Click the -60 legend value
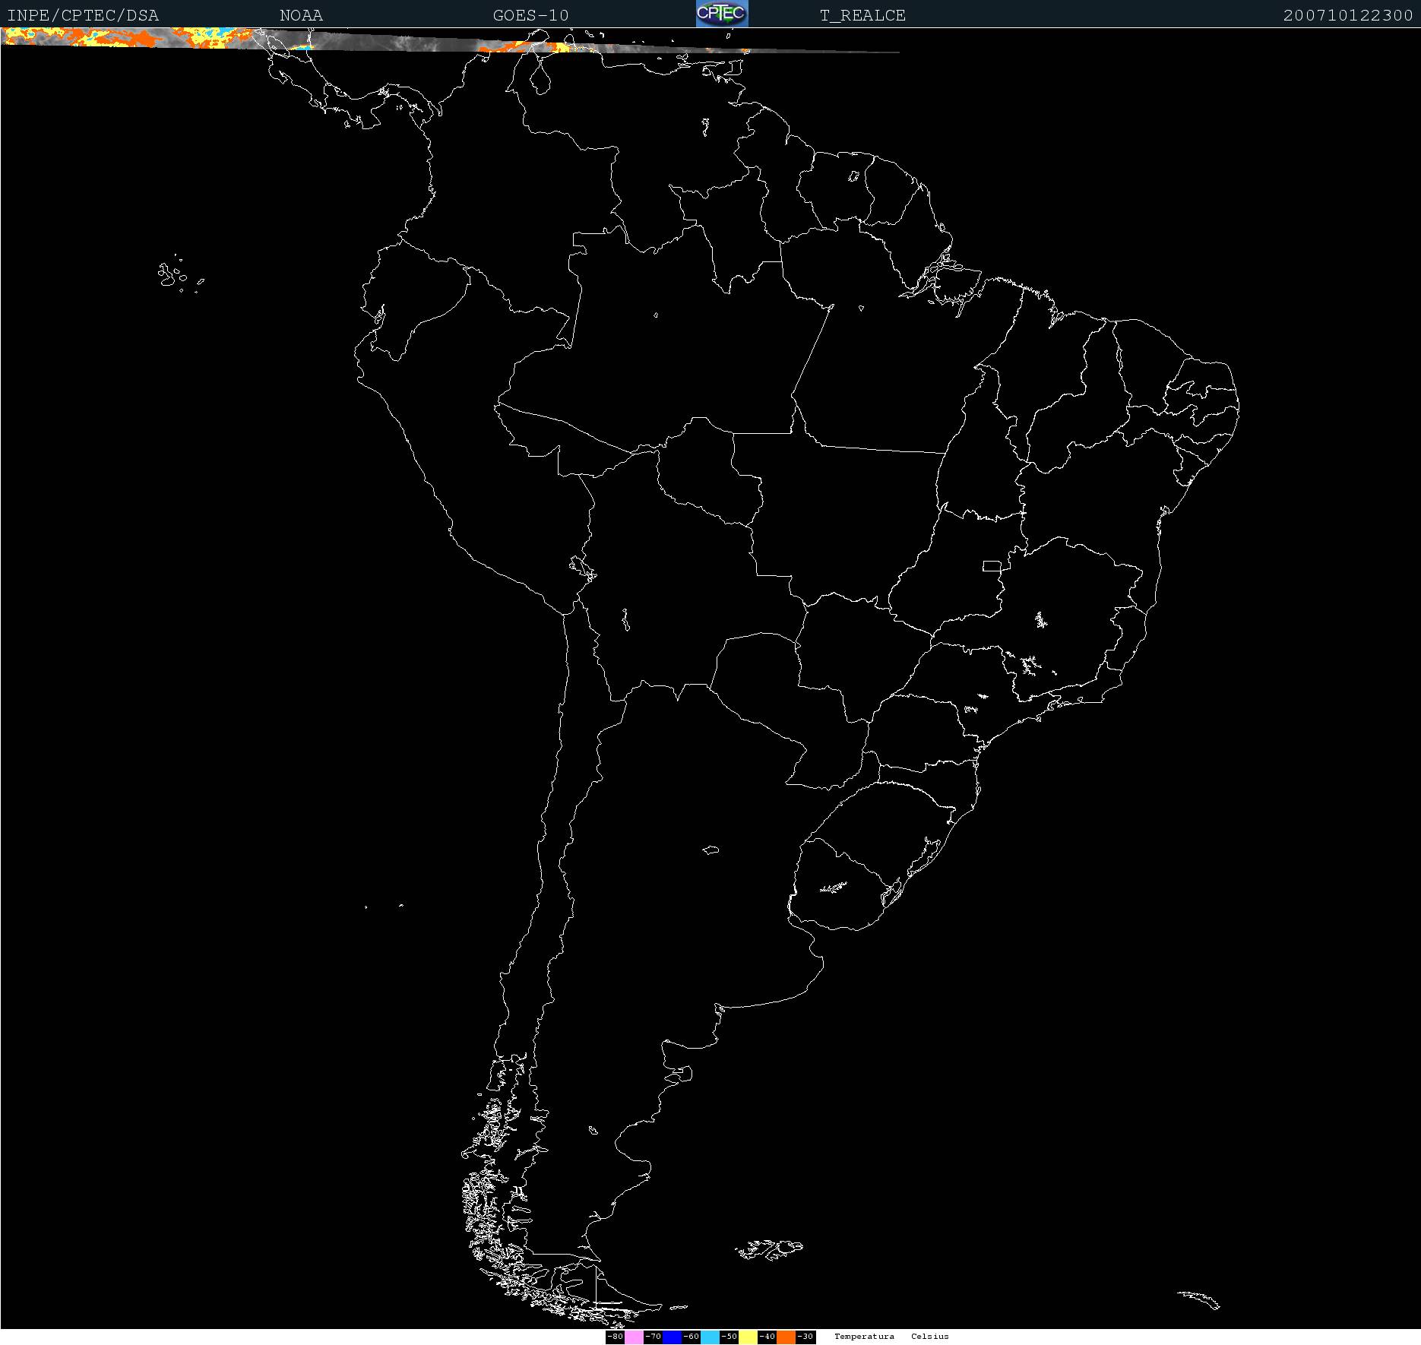The image size is (1421, 1345). pos(692,1337)
